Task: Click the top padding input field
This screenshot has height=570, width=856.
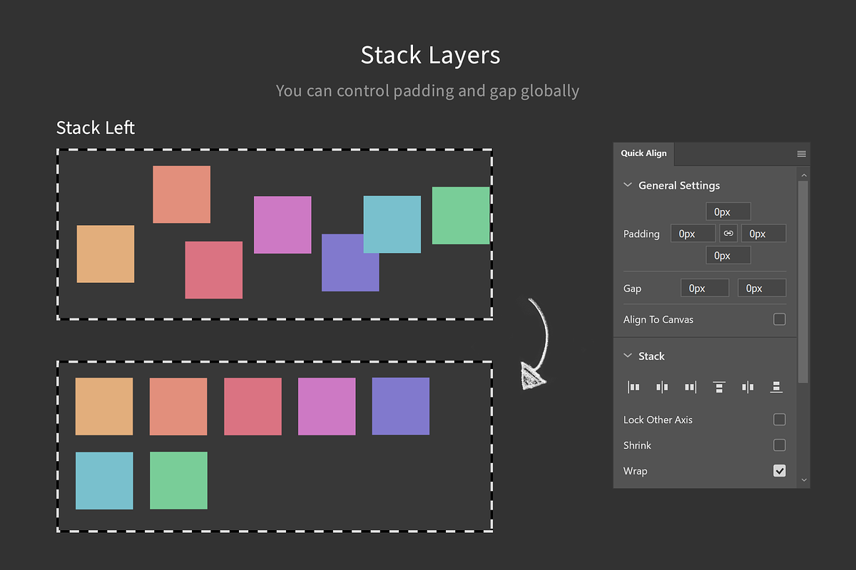Action: pos(728,211)
